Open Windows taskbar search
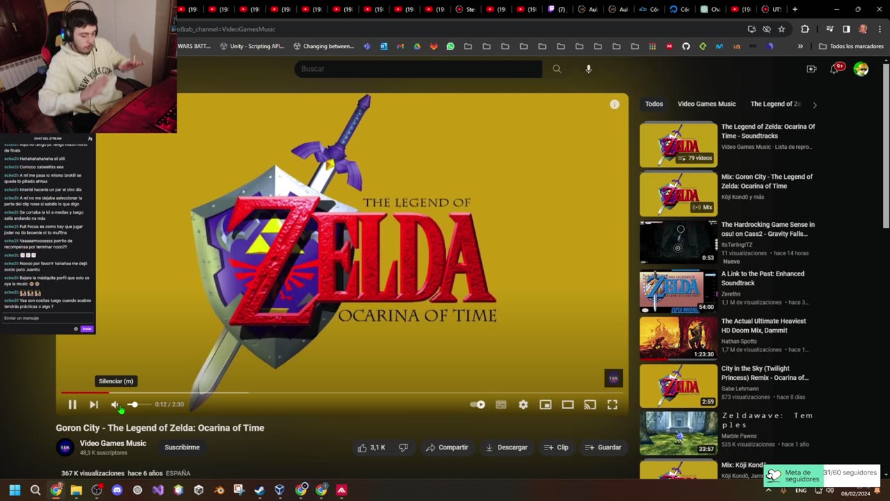Screen dimensions: 890x501 [x=35, y=490]
